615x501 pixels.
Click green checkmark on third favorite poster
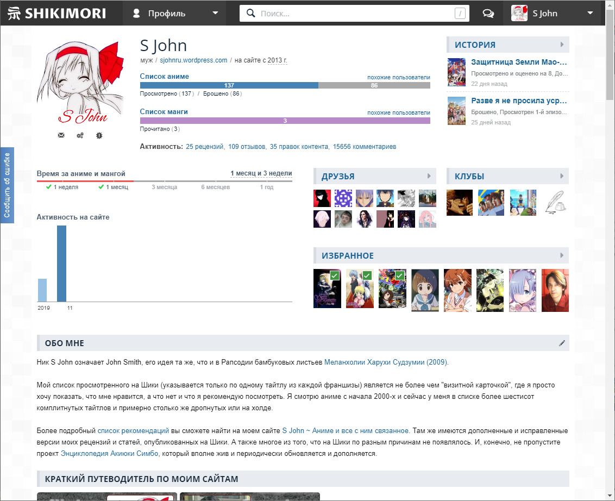[x=400, y=275]
